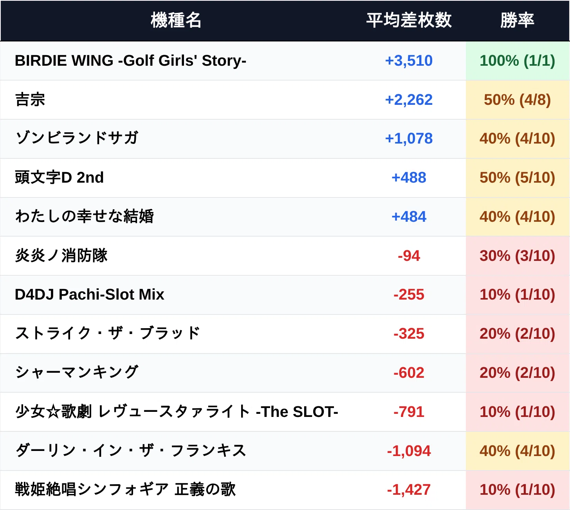The height and width of the screenshot is (510, 570).
Task: Select the 吉宗 machine name
Action: pos(30,99)
